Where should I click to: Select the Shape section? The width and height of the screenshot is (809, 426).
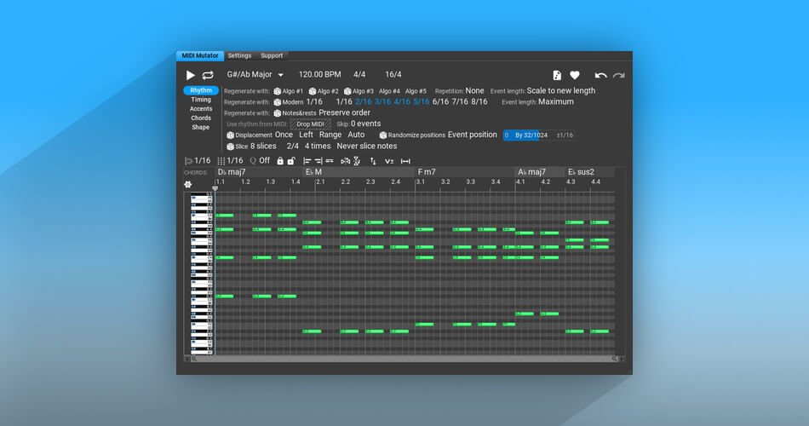click(x=201, y=128)
